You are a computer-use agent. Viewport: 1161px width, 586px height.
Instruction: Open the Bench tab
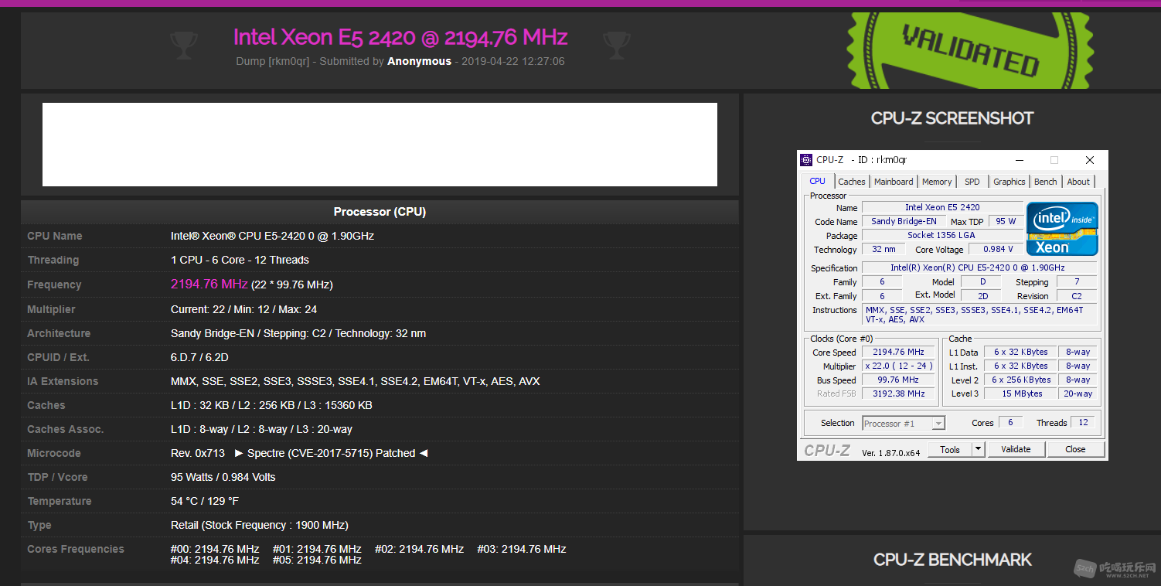1046,182
